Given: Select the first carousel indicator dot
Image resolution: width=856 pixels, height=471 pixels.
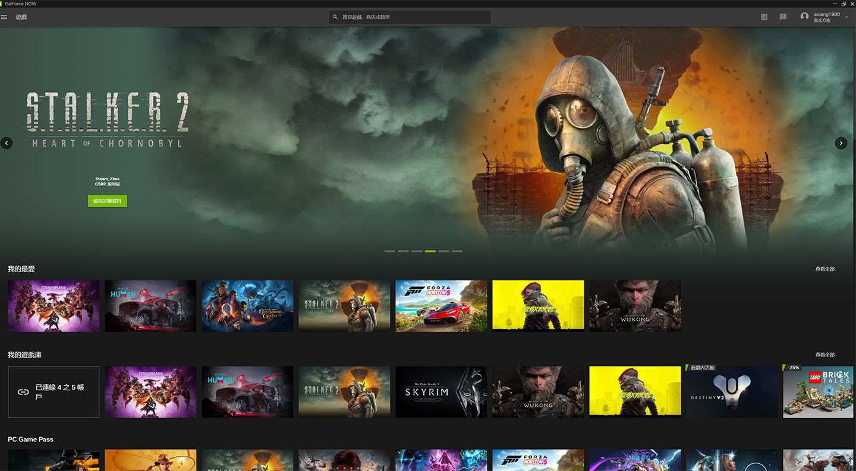Looking at the screenshot, I should pos(389,251).
